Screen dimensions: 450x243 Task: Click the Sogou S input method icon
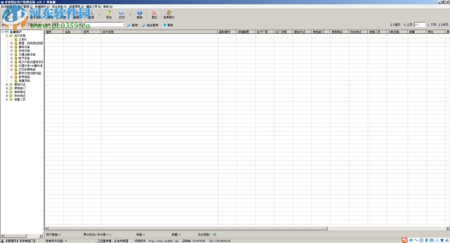[x=405, y=240]
